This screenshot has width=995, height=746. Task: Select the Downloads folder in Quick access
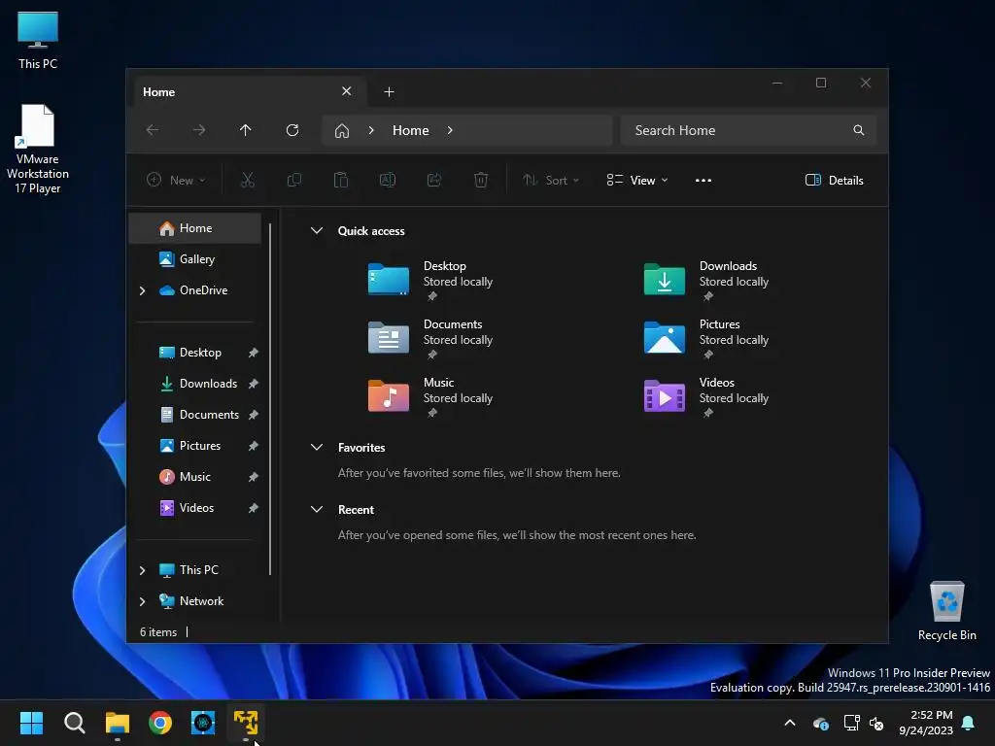707,280
